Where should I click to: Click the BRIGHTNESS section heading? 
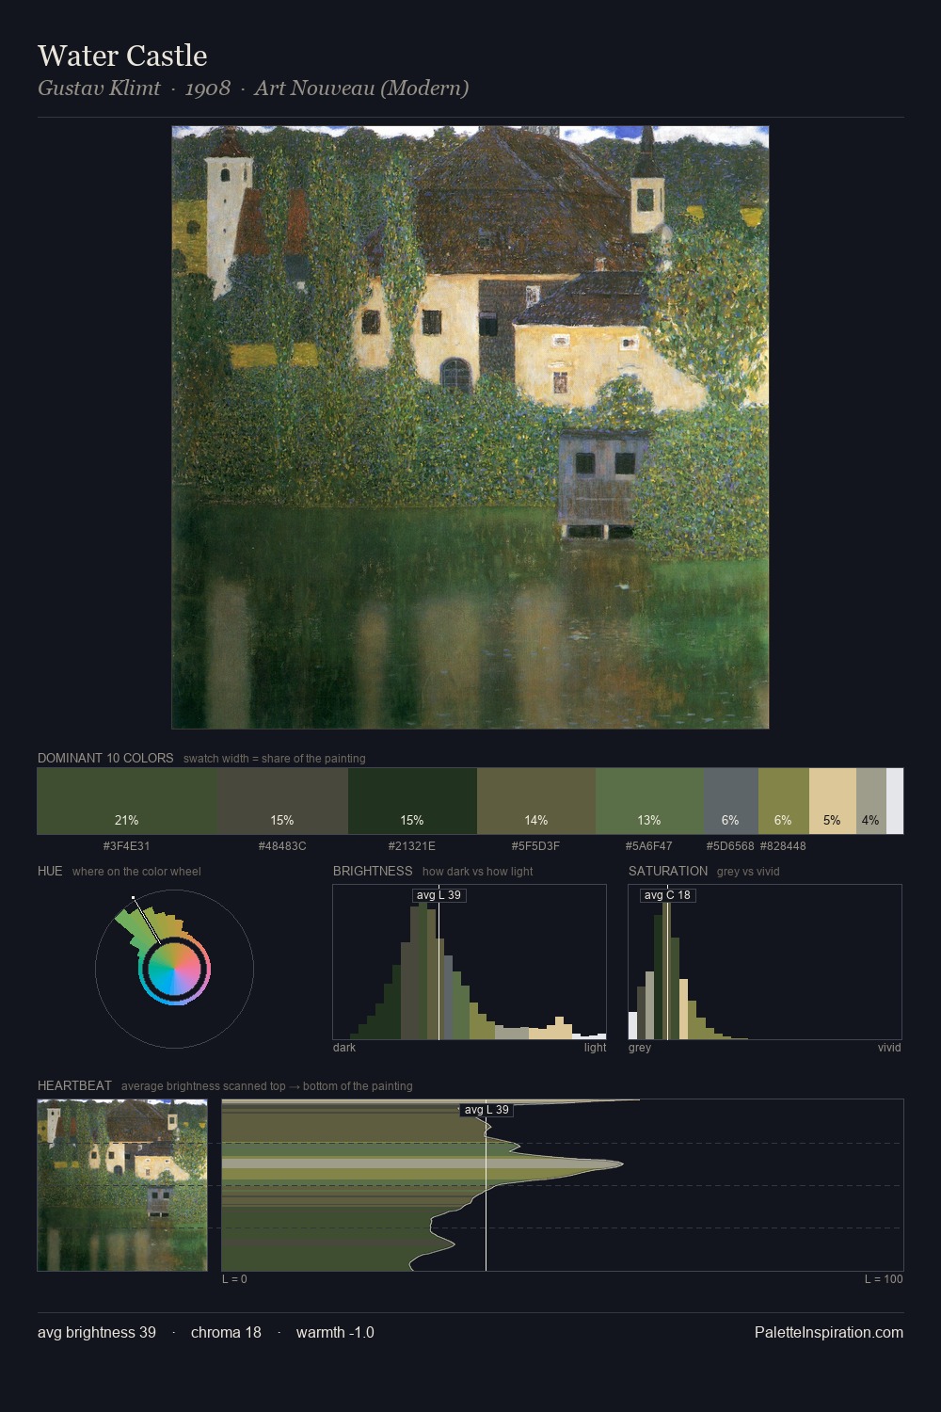pyautogui.click(x=373, y=872)
